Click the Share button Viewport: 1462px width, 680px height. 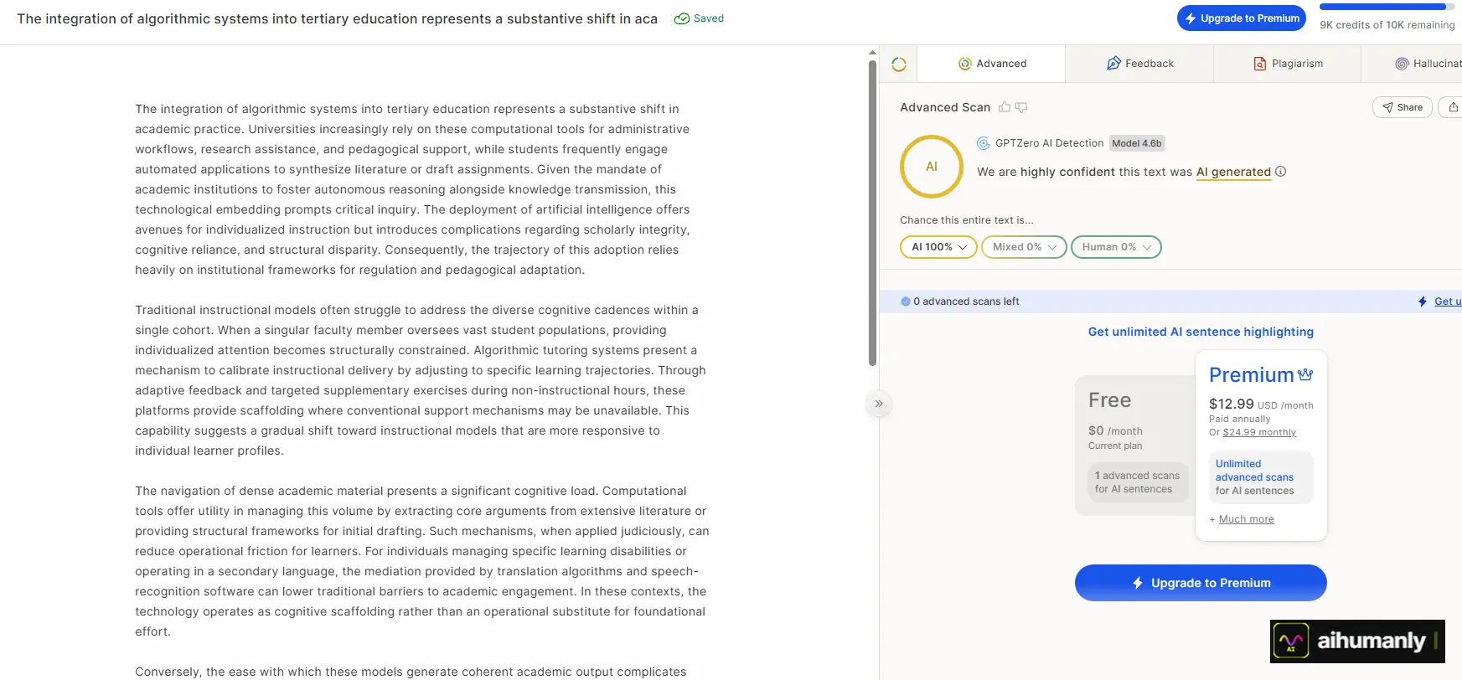click(x=1403, y=107)
